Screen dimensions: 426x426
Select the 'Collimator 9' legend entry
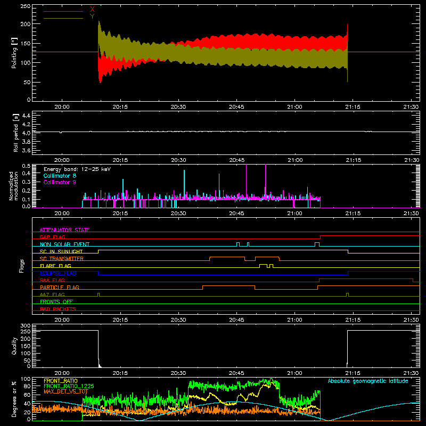point(60,182)
